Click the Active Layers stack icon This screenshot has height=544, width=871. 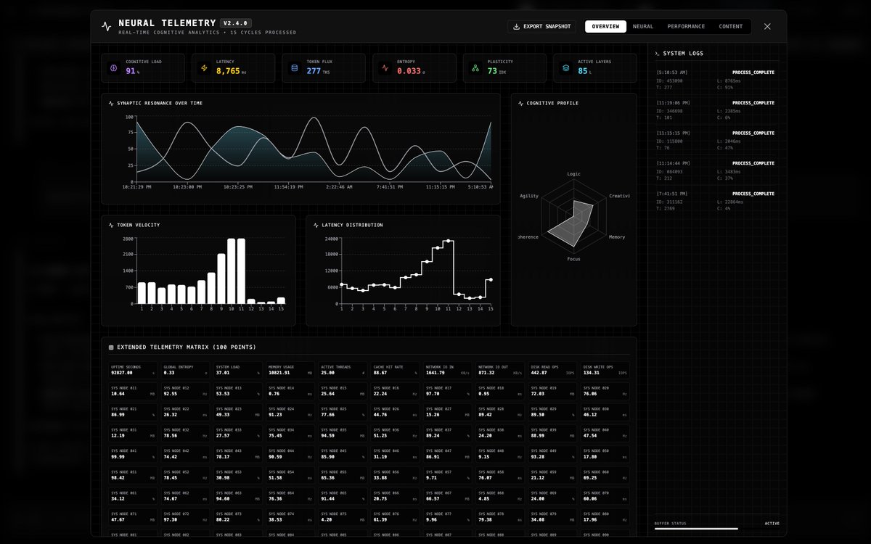[x=565, y=68]
